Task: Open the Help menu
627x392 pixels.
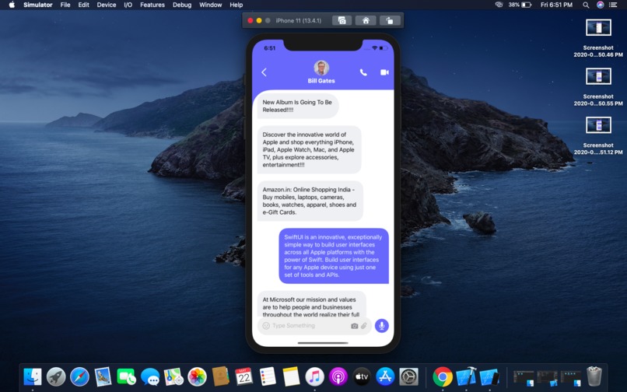Action: (236, 5)
